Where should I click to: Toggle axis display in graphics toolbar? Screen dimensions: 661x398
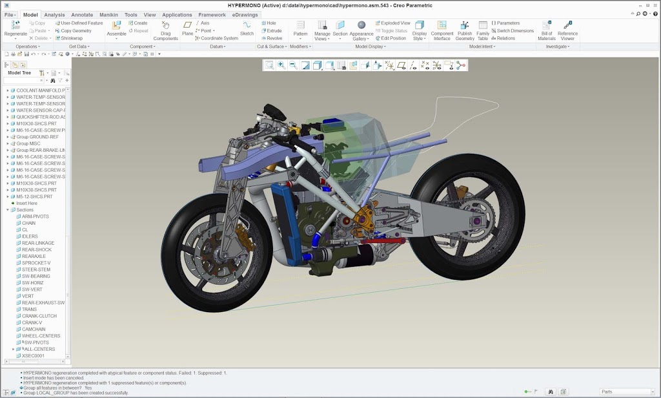[x=413, y=65]
